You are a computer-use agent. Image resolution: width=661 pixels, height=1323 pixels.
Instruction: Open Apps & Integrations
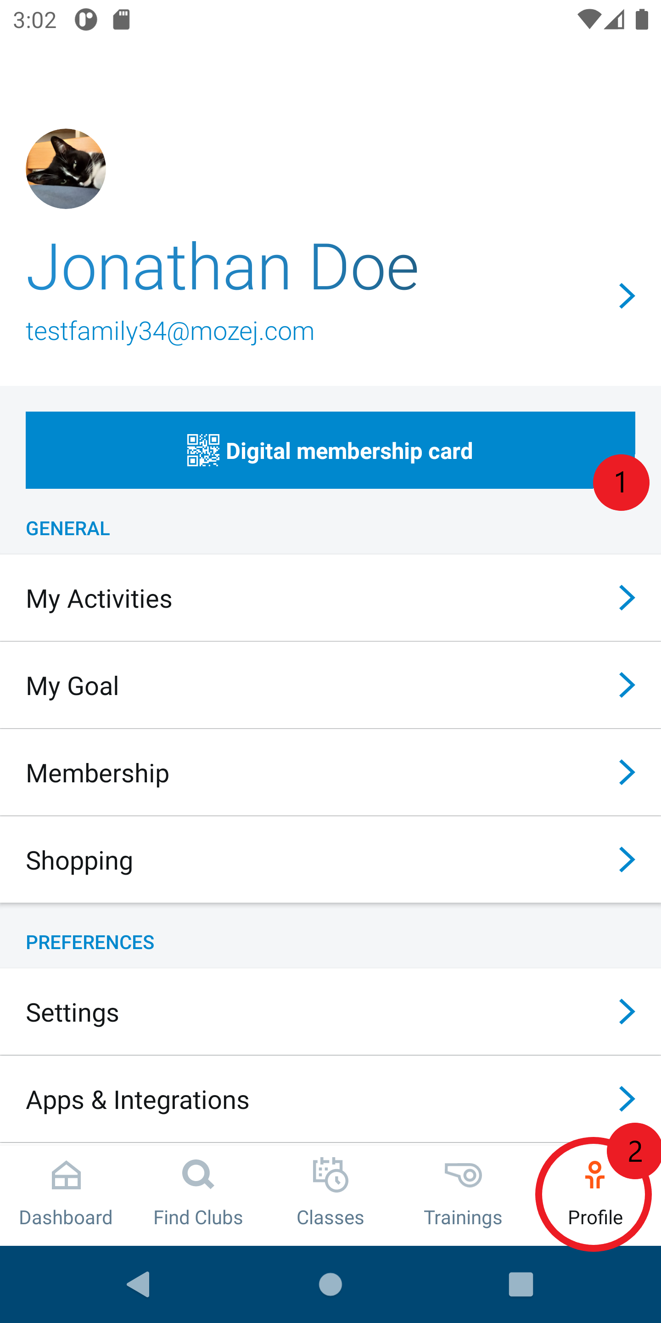point(330,1099)
